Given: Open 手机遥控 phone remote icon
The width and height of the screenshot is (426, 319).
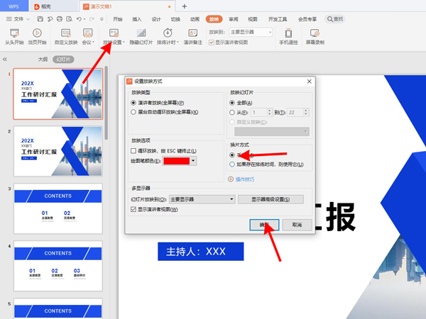Looking at the screenshot, I should [288, 33].
